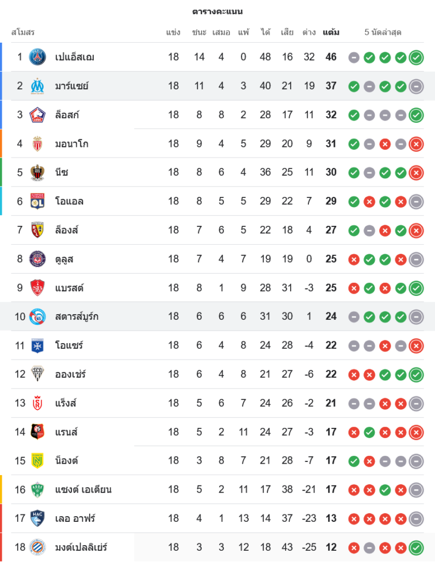Click Monaco's latest match loss indicator
The image size is (435, 569).
pyautogui.click(x=416, y=144)
